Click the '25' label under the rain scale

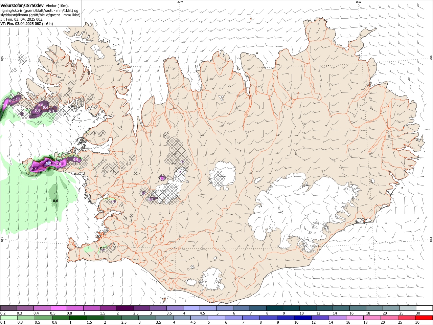click(400, 323)
